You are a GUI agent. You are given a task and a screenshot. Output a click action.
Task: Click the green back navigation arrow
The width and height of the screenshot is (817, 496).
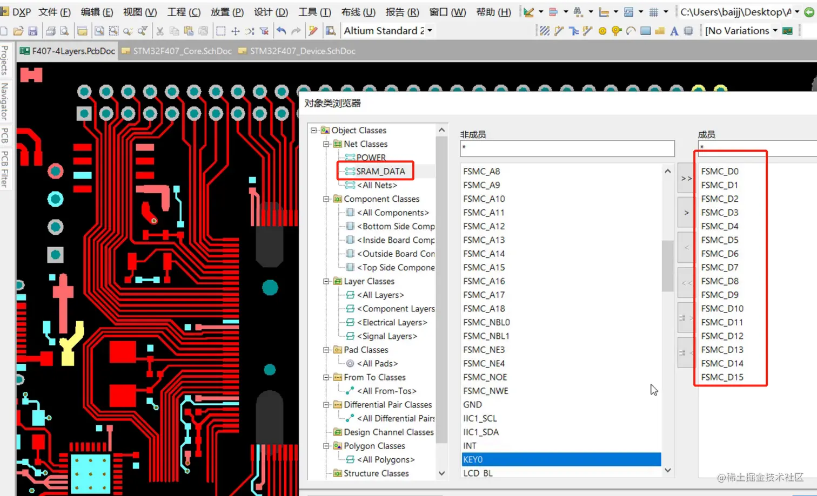[x=809, y=12]
